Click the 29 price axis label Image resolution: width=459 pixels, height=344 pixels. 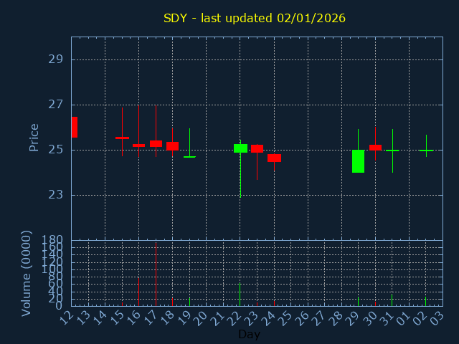[55, 59]
